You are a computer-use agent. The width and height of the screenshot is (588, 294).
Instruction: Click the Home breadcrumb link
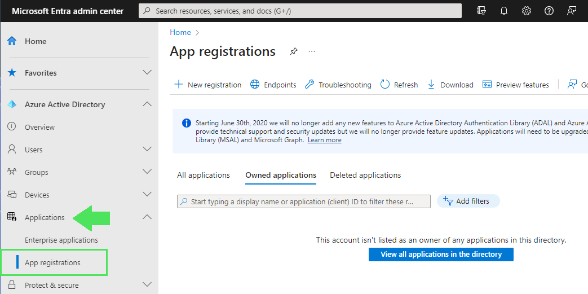click(x=180, y=32)
